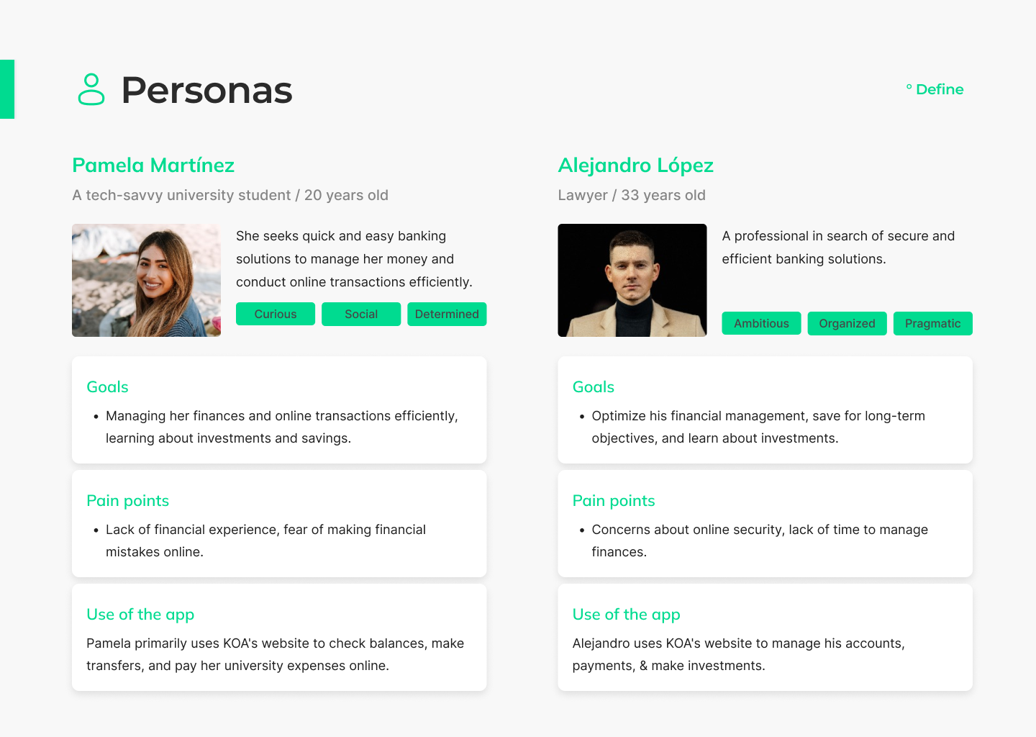The image size is (1036, 737).
Task: Select Pamela's Goals card heading
Action: [x=107, y=387]
